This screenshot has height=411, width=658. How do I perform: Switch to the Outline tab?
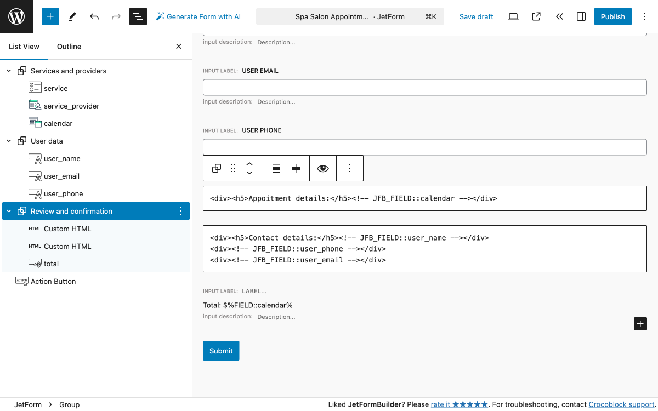pyautogui.click(x=69, y=47)
